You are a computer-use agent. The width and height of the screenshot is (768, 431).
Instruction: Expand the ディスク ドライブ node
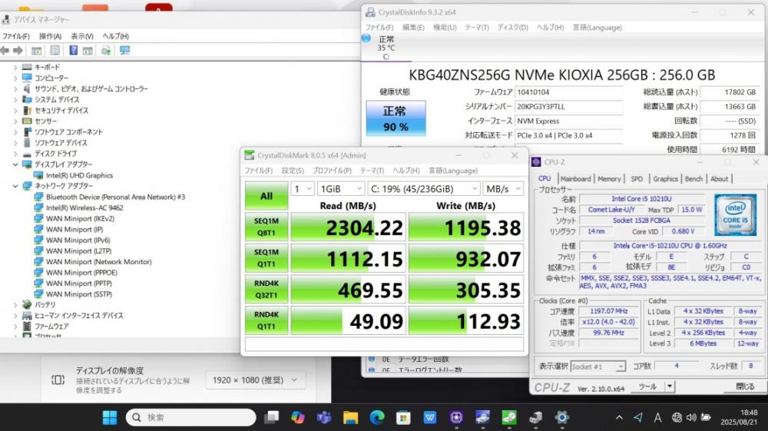pyautogui.click(x=15, y=154)
